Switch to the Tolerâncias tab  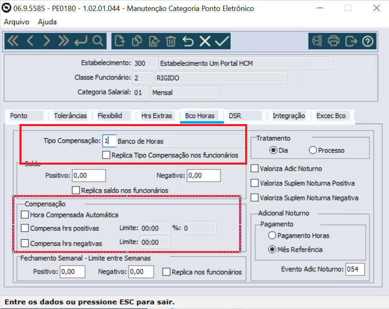(x=70, y=116)
